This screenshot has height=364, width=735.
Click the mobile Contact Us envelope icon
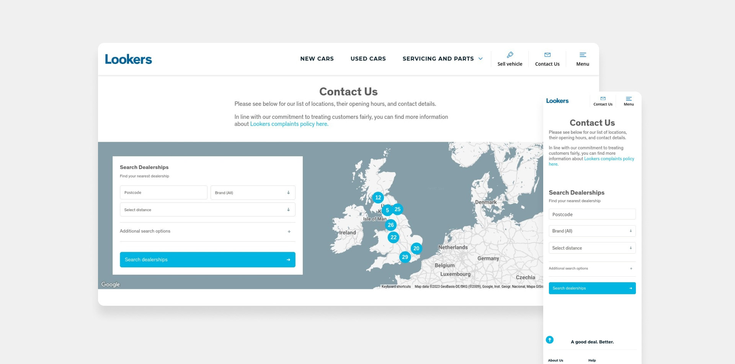[603, 98]
